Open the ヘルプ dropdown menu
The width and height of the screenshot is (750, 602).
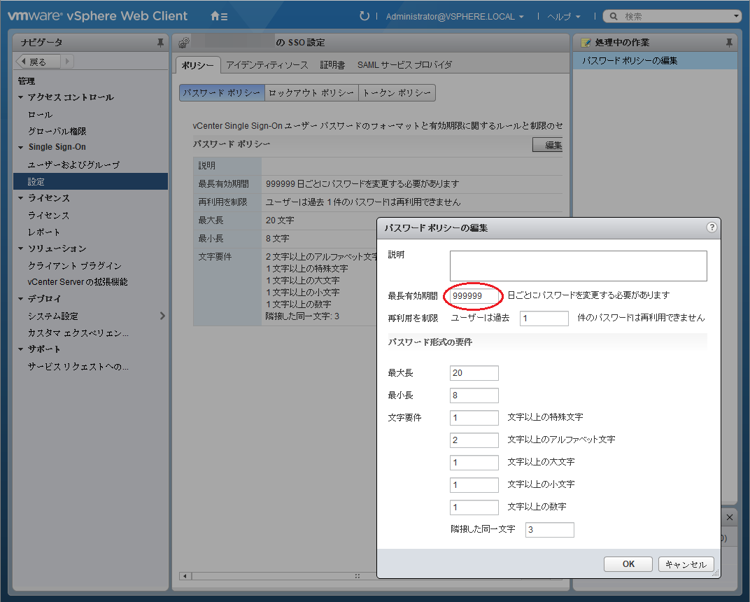(x=563, y=16)
